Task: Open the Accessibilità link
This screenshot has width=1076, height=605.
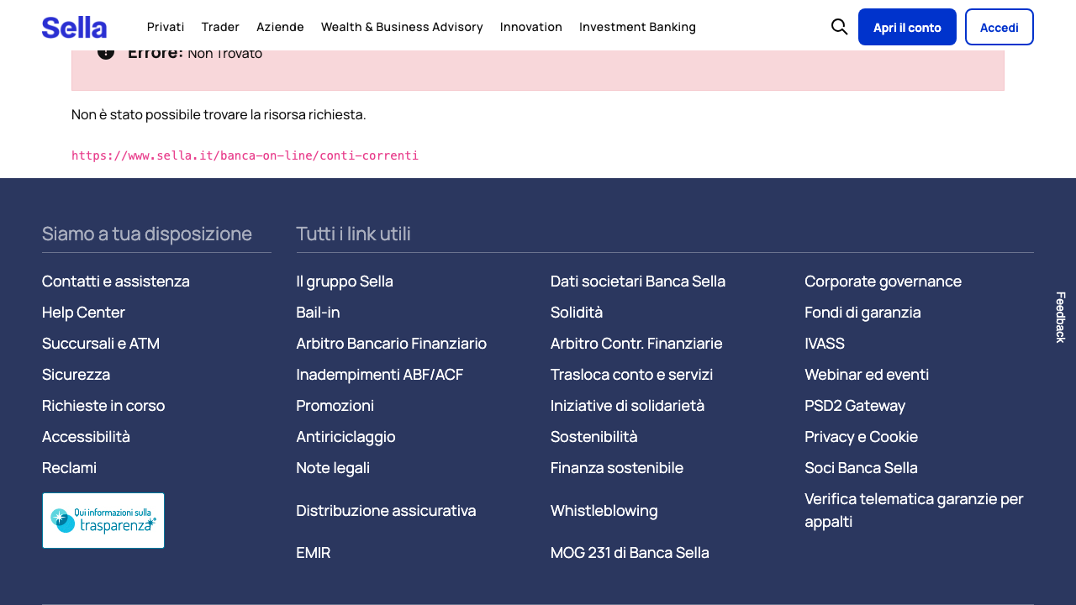Action: coord(86,436)
